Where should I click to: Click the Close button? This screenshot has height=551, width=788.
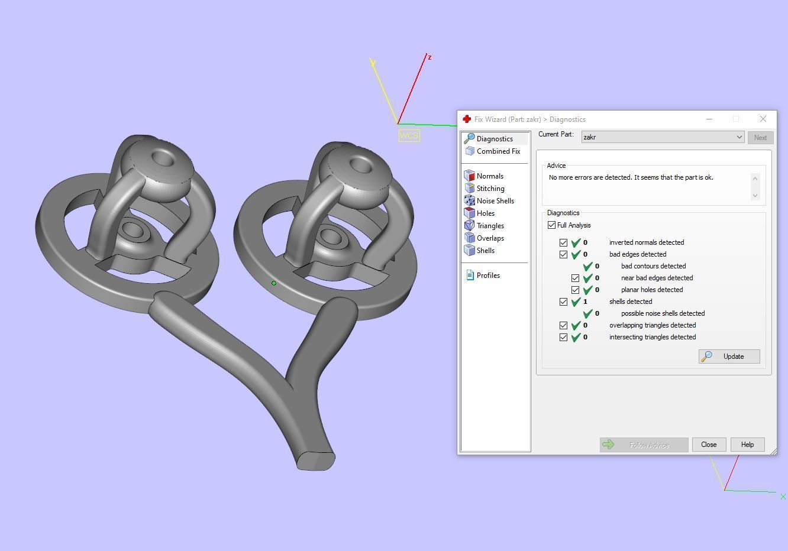pos(709,445)
